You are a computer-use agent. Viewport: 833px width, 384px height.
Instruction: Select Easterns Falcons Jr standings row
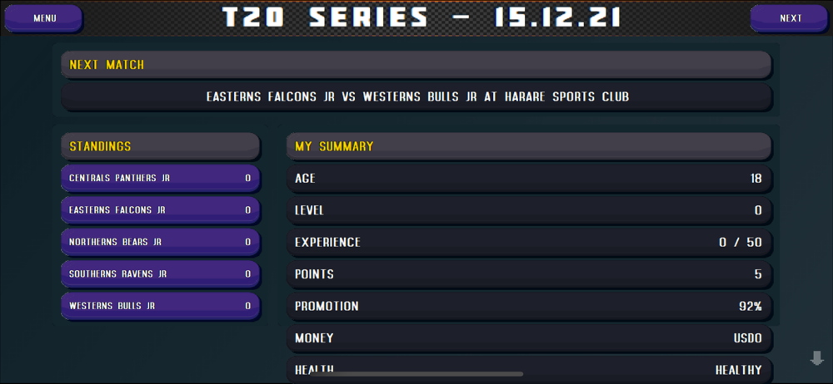click(x=161, y=210)
